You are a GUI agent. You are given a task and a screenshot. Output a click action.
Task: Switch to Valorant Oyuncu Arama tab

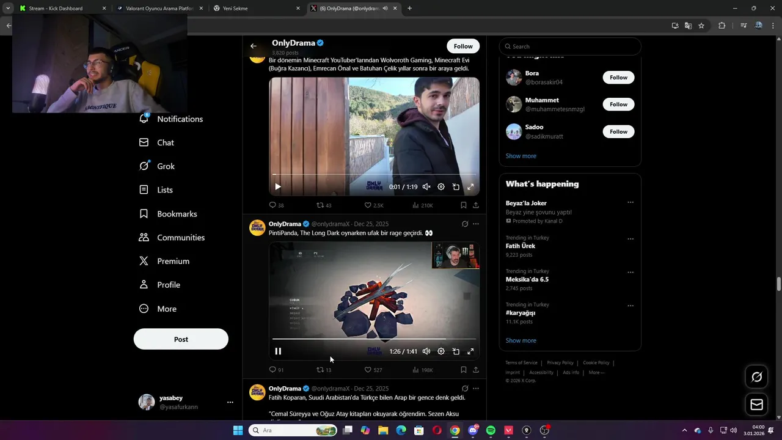(x=159, y=9)
